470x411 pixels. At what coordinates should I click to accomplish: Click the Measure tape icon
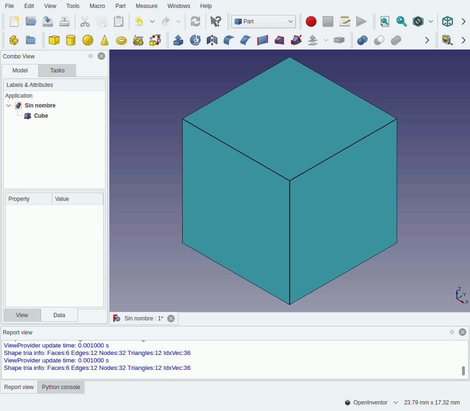tap(447, 40)
